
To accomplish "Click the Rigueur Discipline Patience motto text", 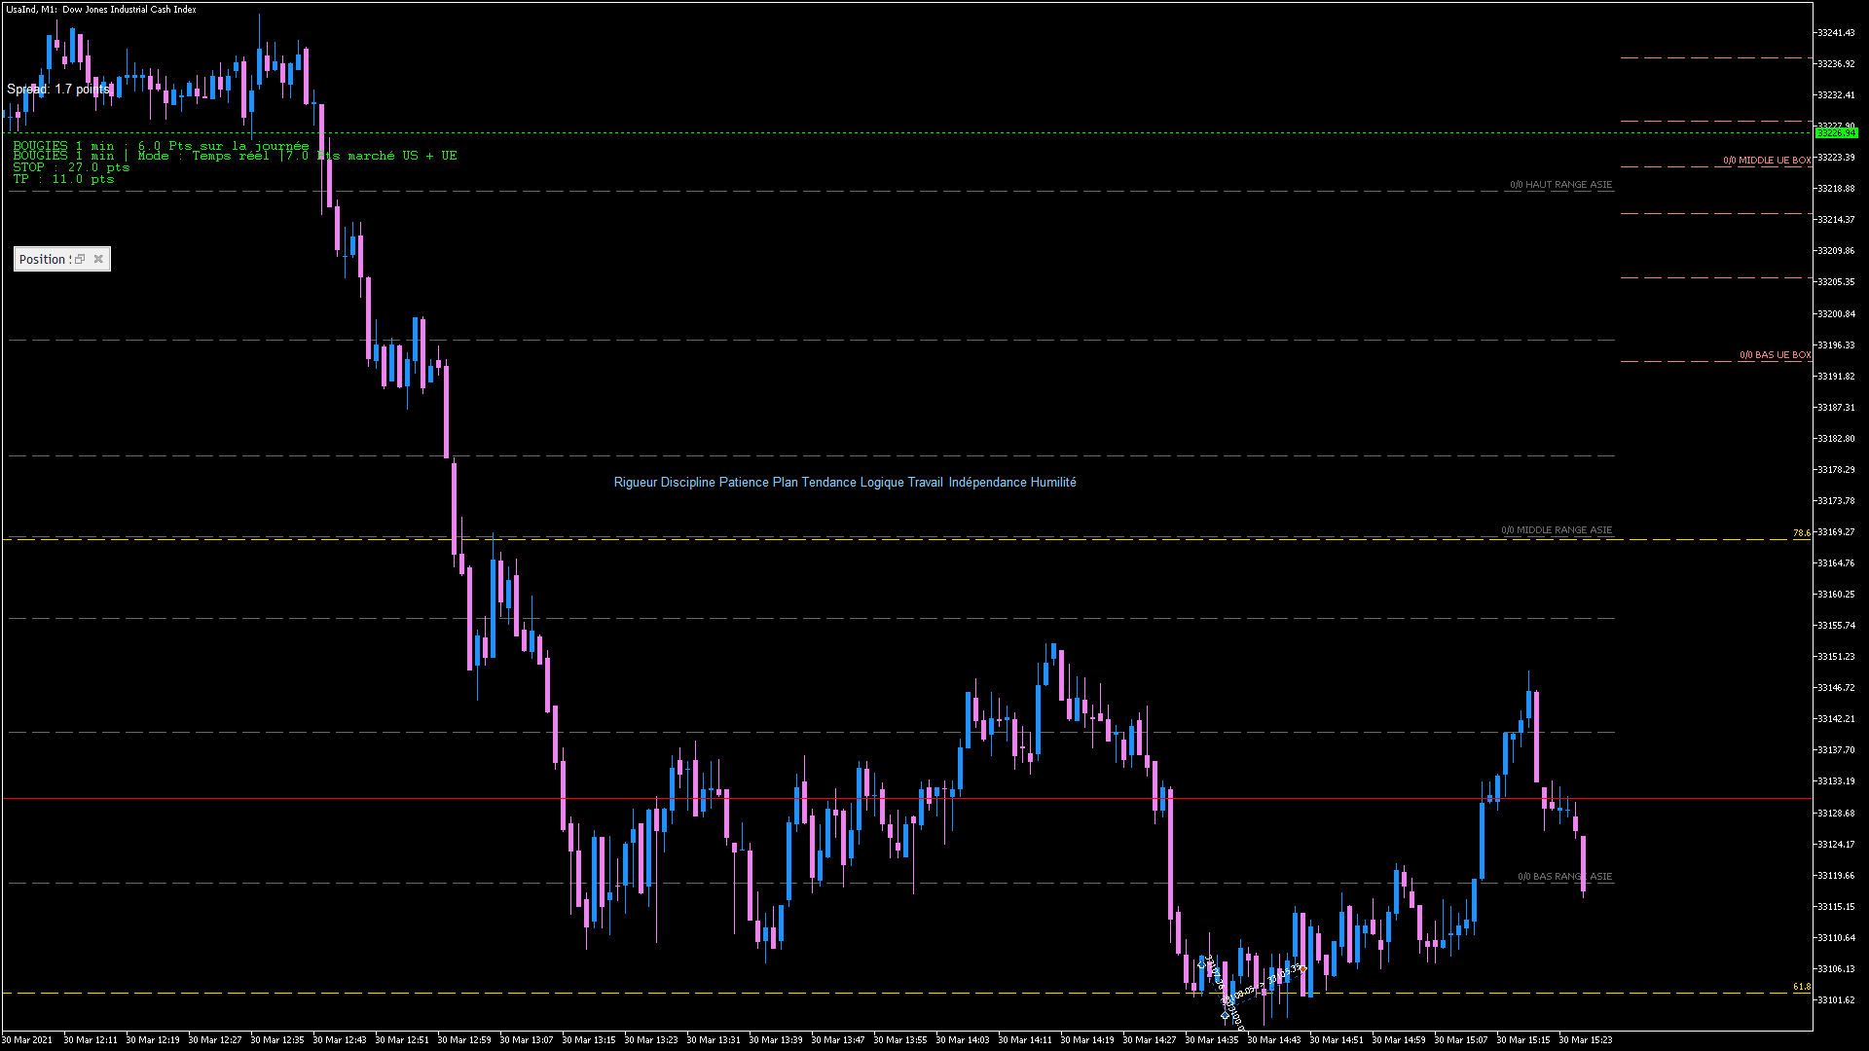I will tap(845, 483).
